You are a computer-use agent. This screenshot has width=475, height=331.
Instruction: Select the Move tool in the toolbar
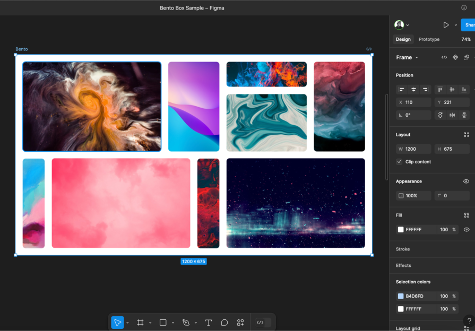(117, 323)
